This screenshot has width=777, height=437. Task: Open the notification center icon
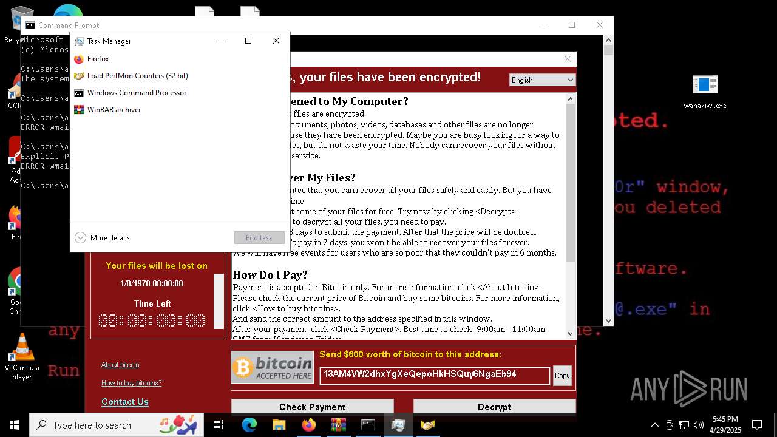point(757,425)
